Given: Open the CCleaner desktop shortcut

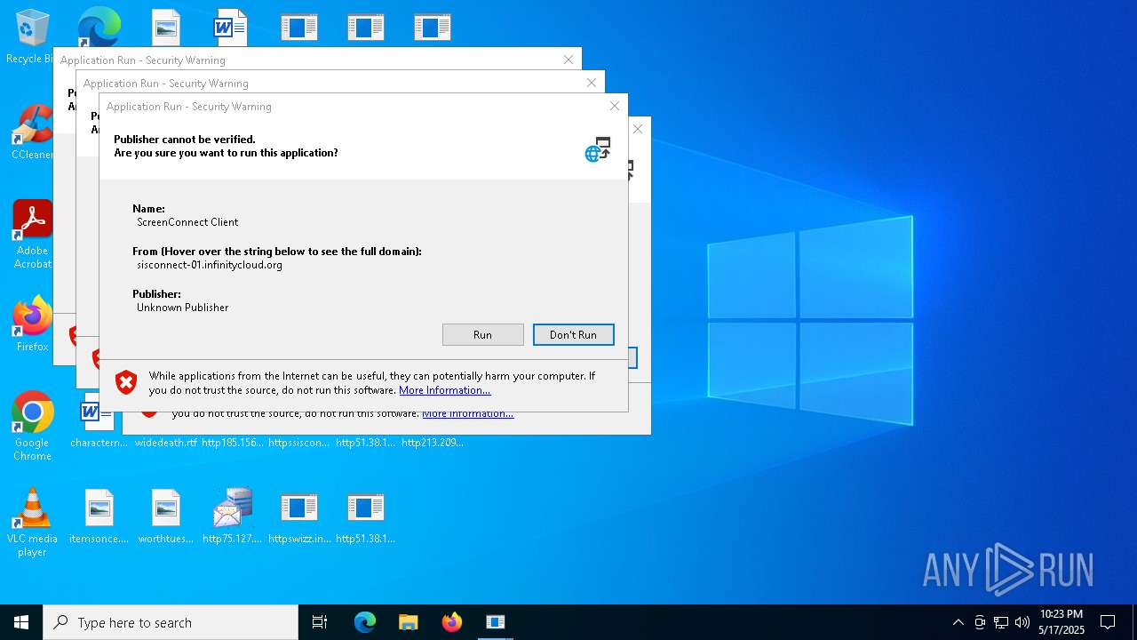Looking at the screenshot, I should [32, 132].
